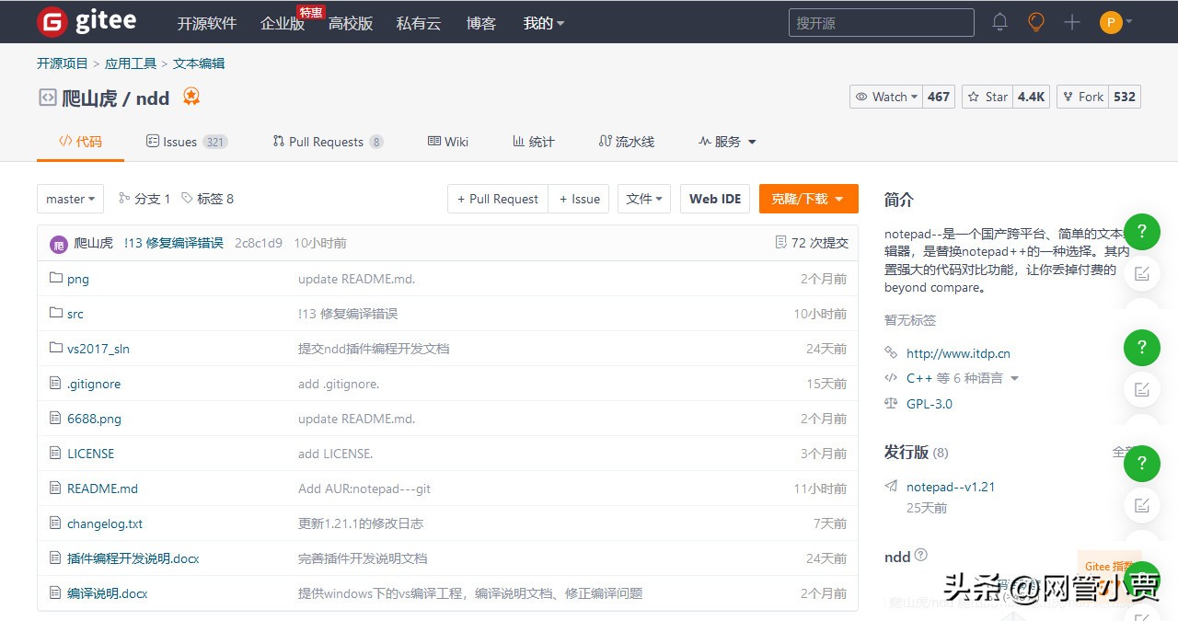Open the notifications bell
The height and width of the screenshot is (621, 1178).
1000,22
